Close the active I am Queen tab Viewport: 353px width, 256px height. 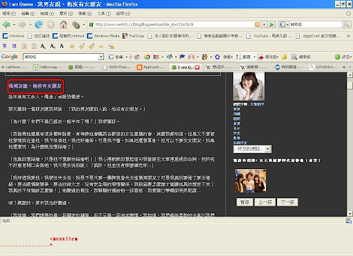pos(197,67)
